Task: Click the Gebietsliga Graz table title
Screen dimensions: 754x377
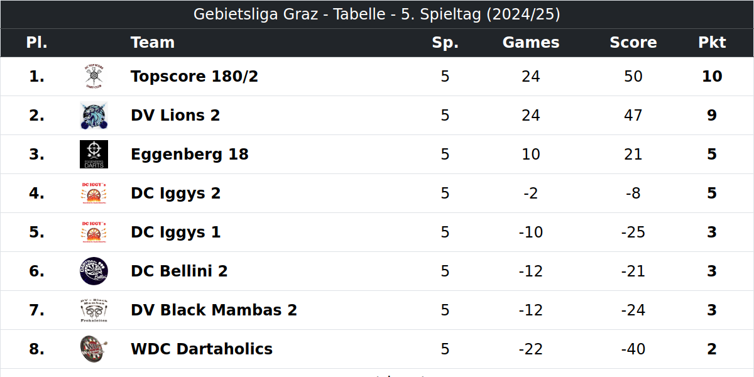Action: (x=377, y=14)
